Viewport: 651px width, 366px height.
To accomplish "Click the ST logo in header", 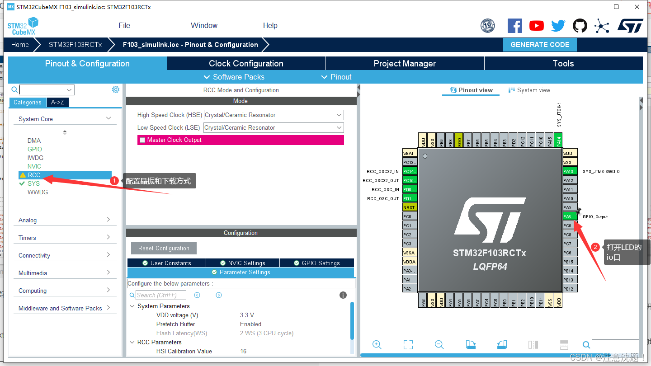I will (x=630, y=26).
